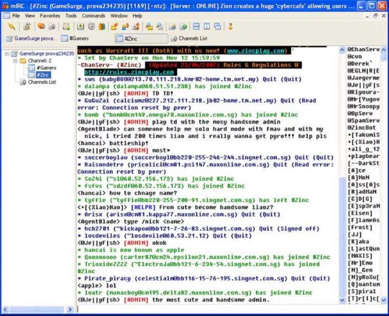
Task: Select [Eisen] in nickname list
Action: click(360, 213)
